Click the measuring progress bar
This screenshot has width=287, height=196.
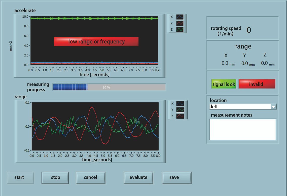coord(109,87)
